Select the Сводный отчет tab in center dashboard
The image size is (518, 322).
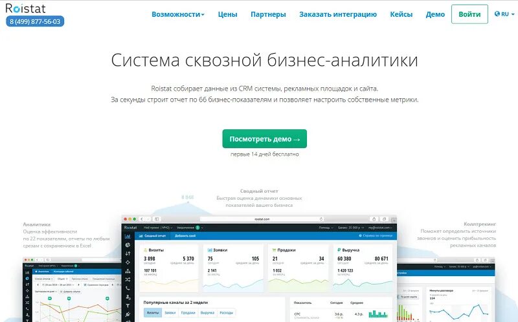tap(152, 236)
